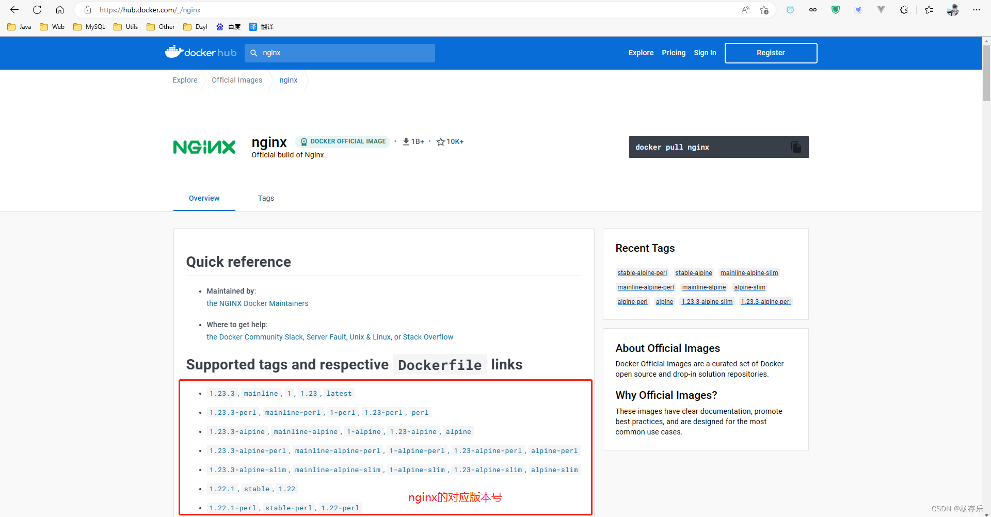Open the 1.23.3-alpine-slim recent tag
This screenshot has height=517, width=991.
pos(707,302)
